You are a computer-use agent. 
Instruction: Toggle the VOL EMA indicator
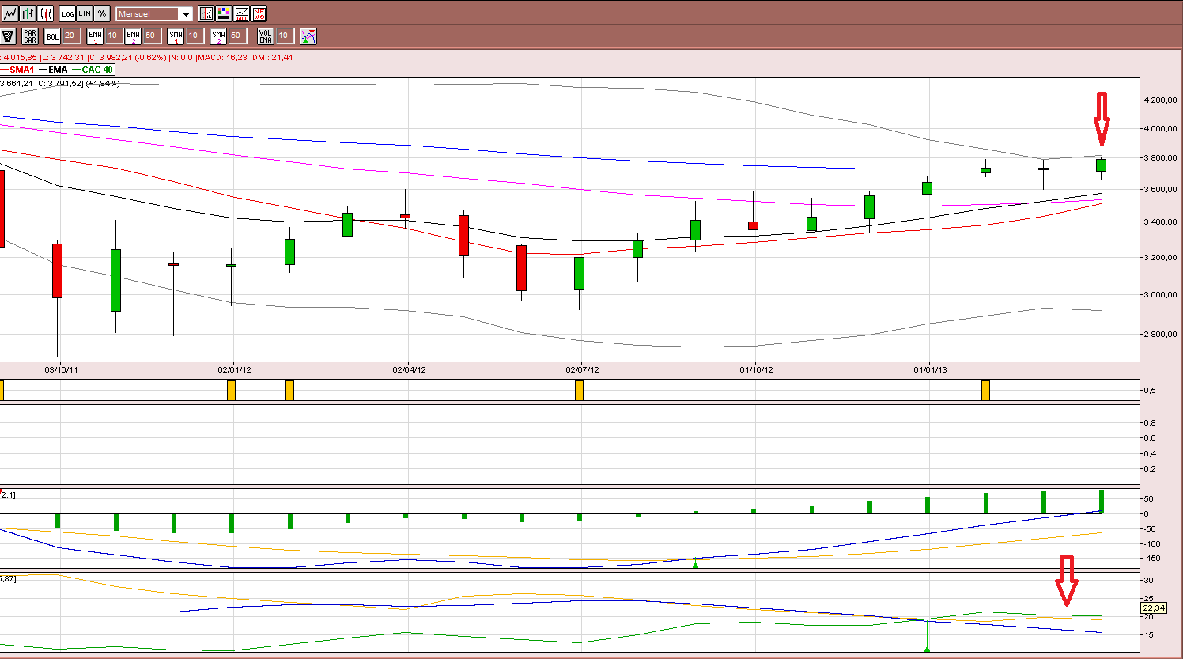point(266,36)
